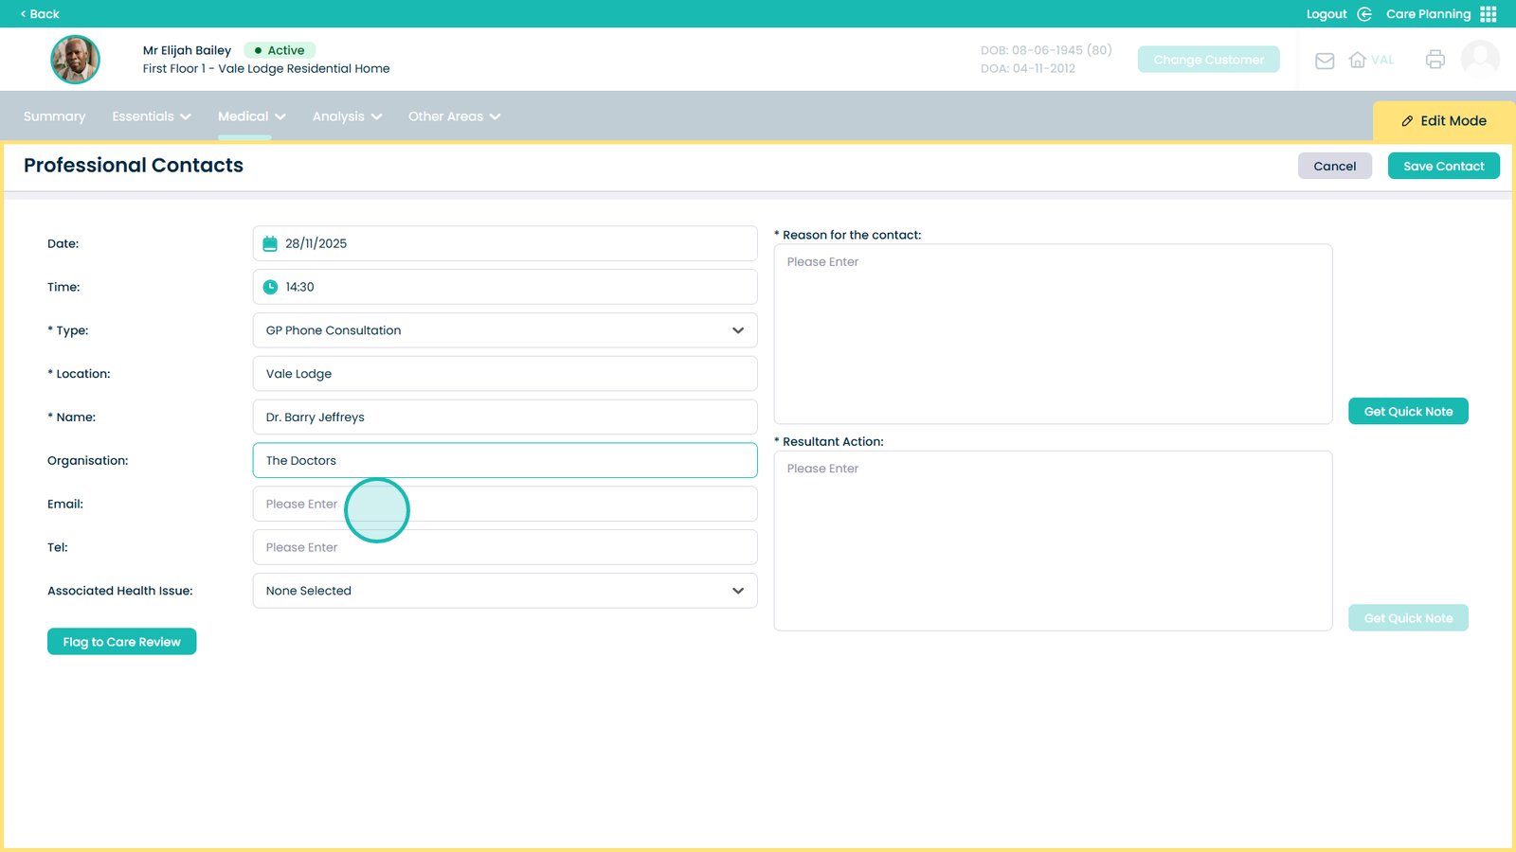Open the Analysis menu
Image resolution: width=1516 pixels, height=852 pixels.
tap(347, 116)
